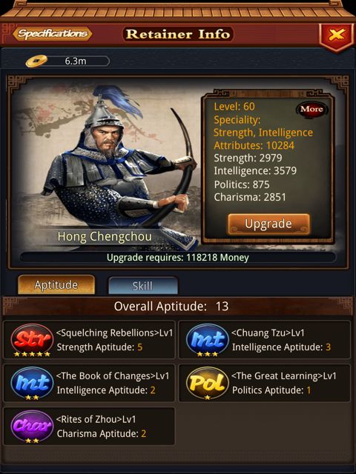Click the yellow Pol politics icon
This screenshot has width=356, height=474.
208,381
